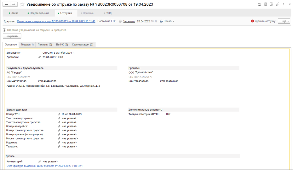Click the Сохранить button

(12, 36)
